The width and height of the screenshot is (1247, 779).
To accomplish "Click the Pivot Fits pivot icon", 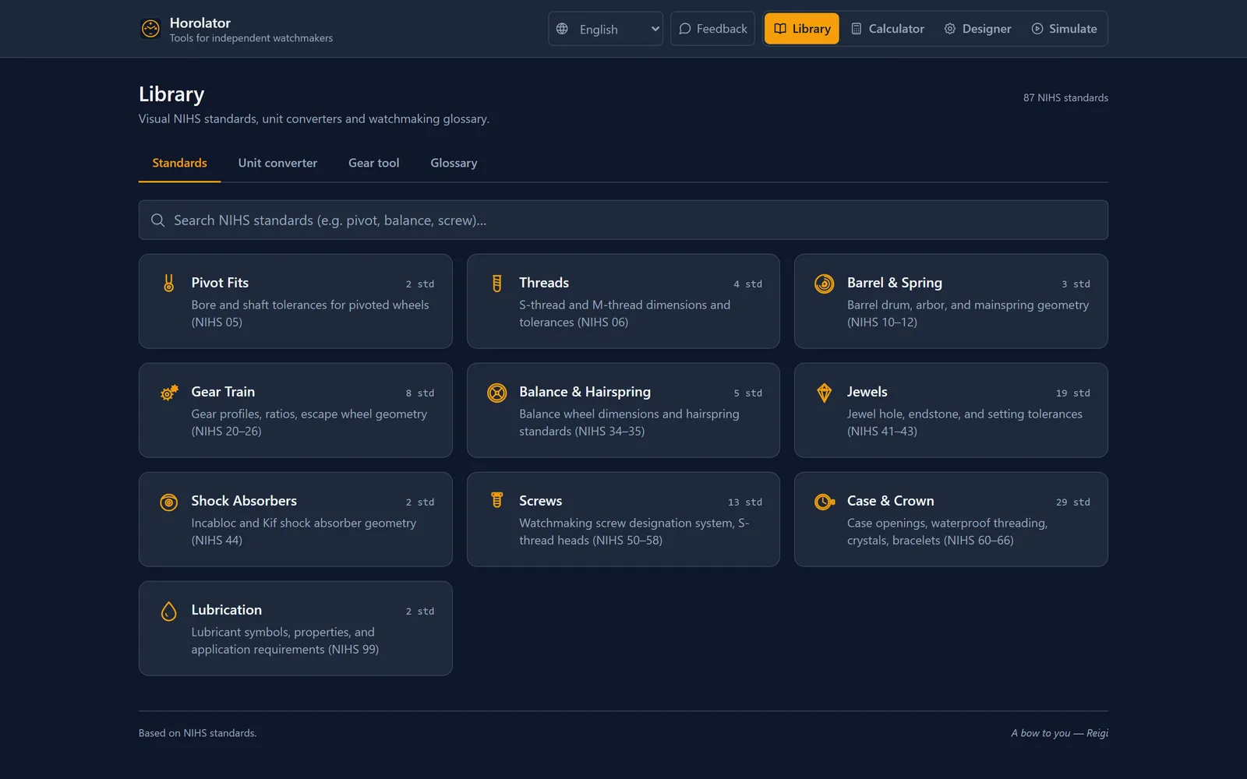I will 168,283.
